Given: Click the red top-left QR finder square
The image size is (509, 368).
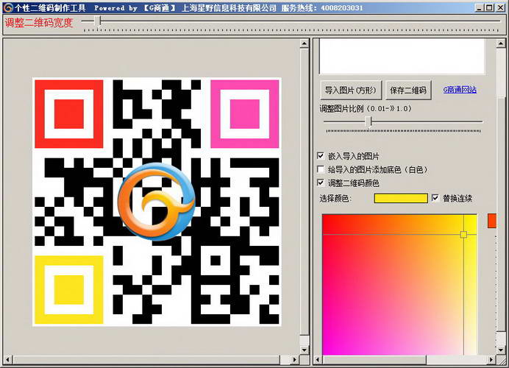Looking at the screenshot, I should 69,113.
